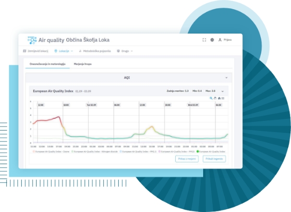The height and width of the screenshot is (212, 291).
Task: Select the chart zoom magnifier tool
Action: click(211, 98)
